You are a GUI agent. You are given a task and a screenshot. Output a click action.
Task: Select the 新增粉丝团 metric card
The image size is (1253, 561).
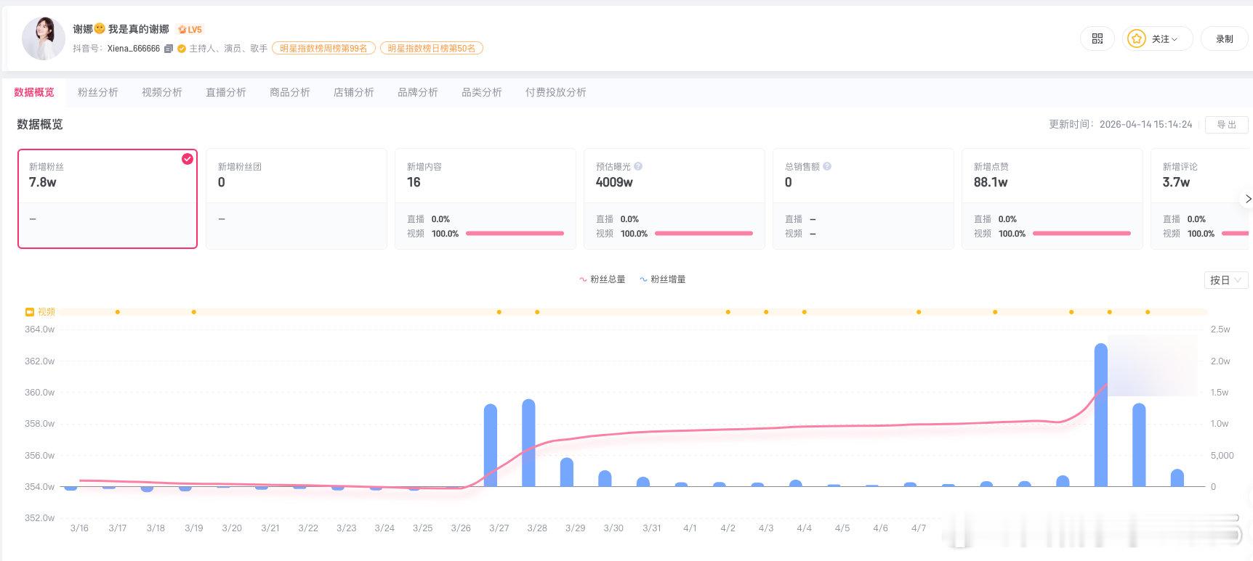point(297,199)
